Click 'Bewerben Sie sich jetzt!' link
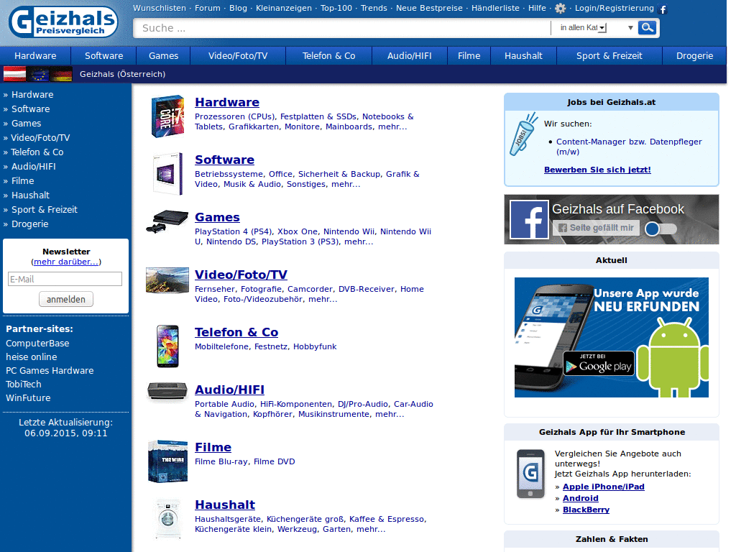 [597, 170]
